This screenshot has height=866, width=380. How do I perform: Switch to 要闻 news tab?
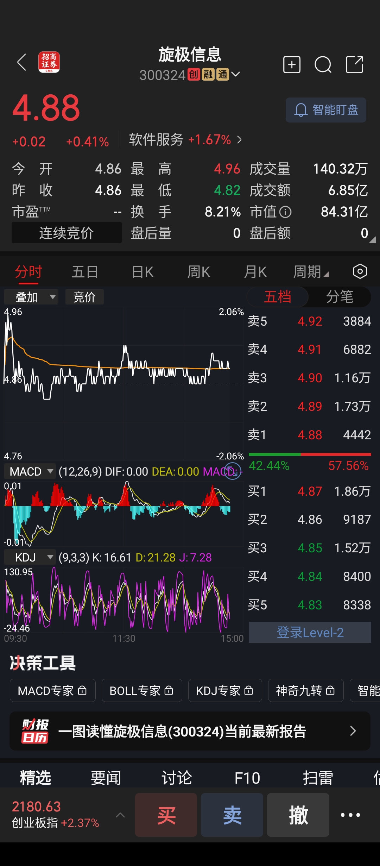point(106,778)
